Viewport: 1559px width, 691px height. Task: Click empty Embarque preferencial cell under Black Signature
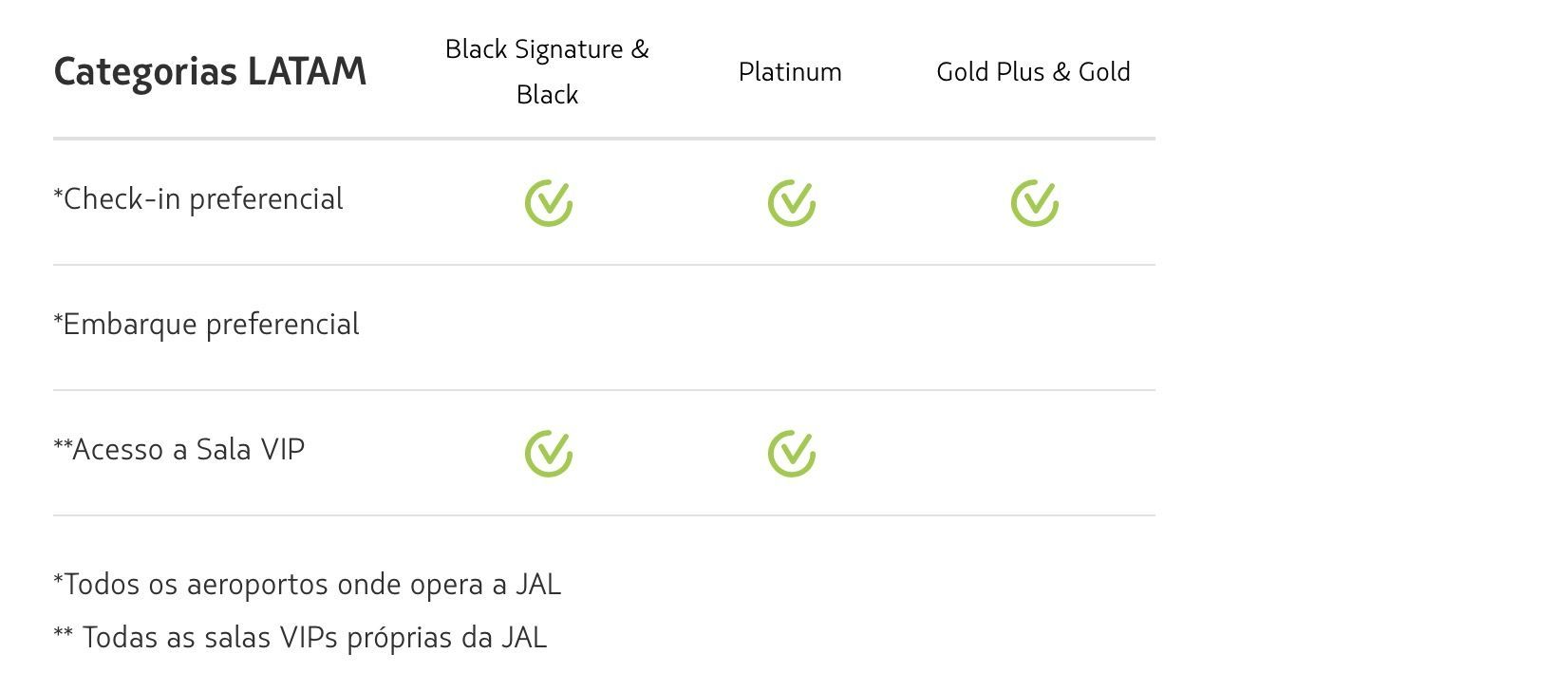(x=547, y=327)
